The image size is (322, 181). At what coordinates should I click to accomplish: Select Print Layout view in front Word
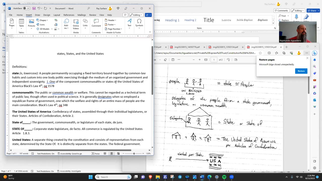click(x=111, y=154)
